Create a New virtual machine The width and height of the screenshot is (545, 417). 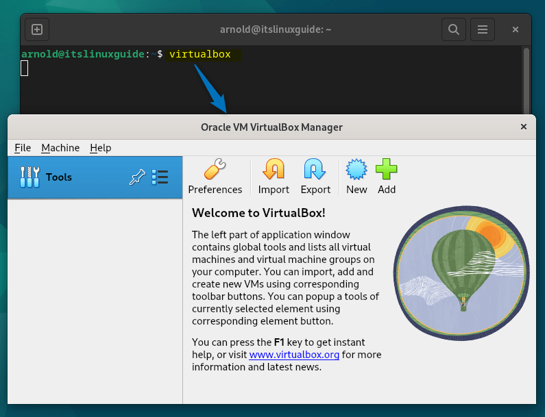tap(356, 176)
